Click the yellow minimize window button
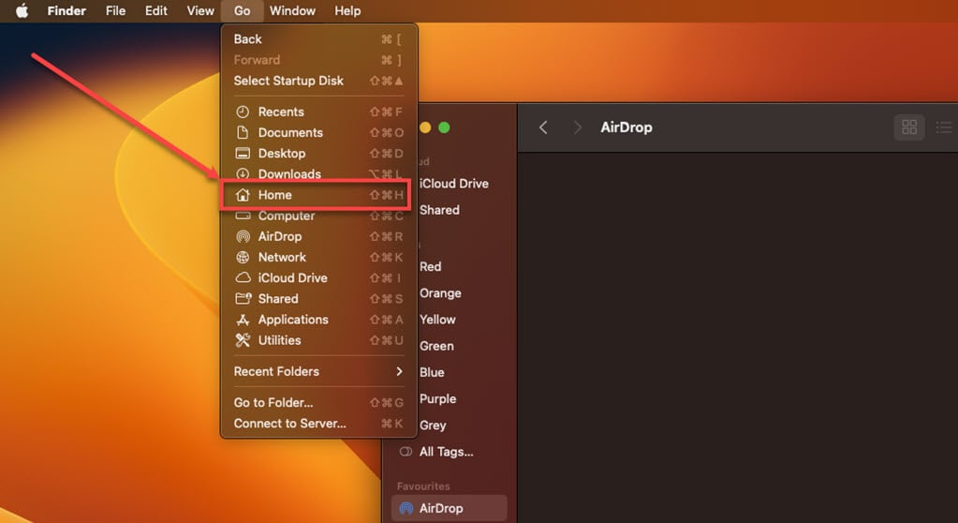958x523 pixels. tap(425, 127)
